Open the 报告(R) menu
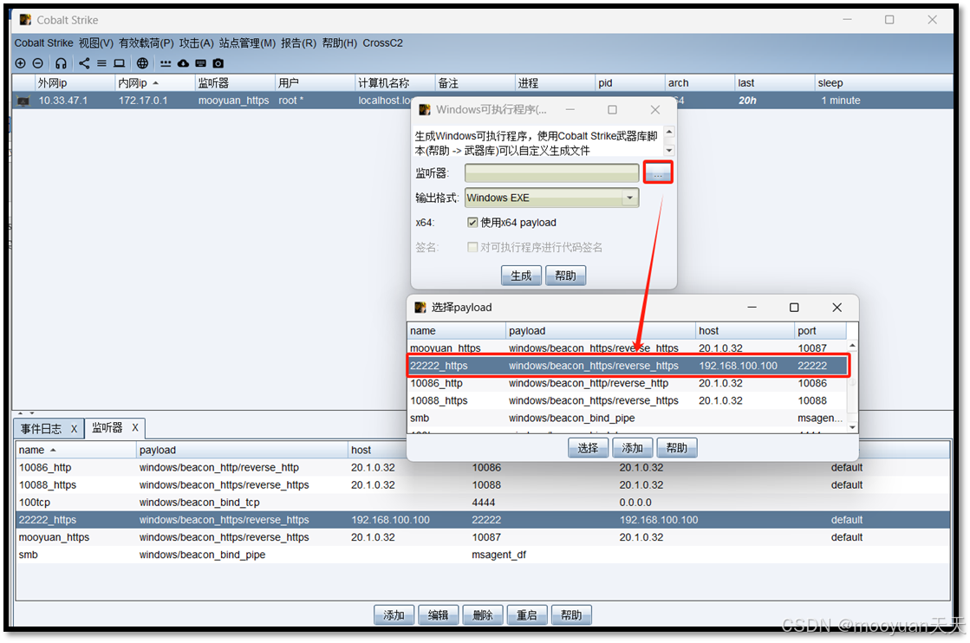Image resolution: width=970 pixels, height=643 pixels. pos(298,42)
